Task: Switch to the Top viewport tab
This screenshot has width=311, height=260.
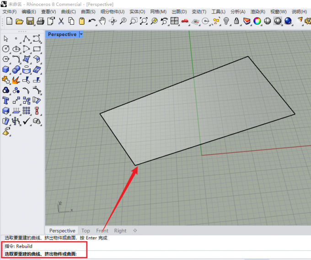Action: 86,231
